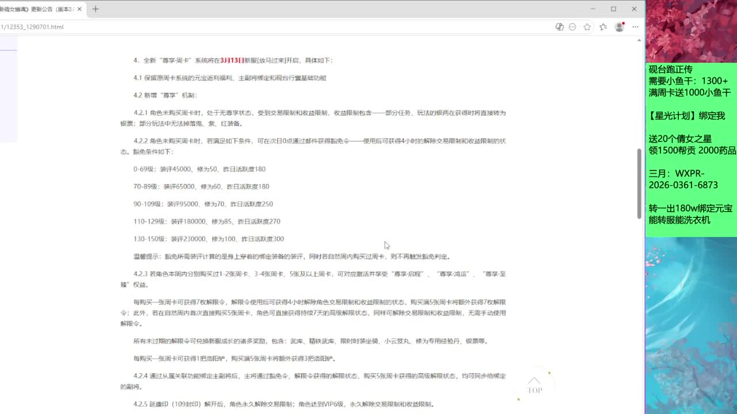Click the paragraph starting '所有未过期的解限令'
The image size is (737, 414).
click(x=311, y=341)
